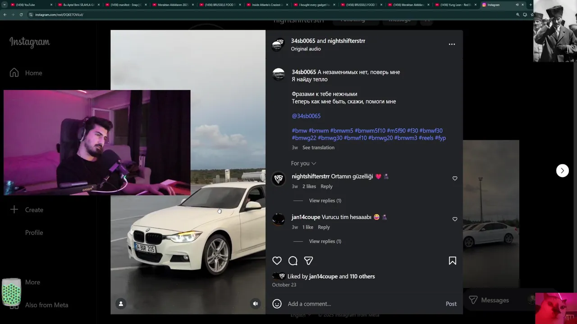Open the three-dot more options menu
The image size is (577, 324).
coord(452,44)
